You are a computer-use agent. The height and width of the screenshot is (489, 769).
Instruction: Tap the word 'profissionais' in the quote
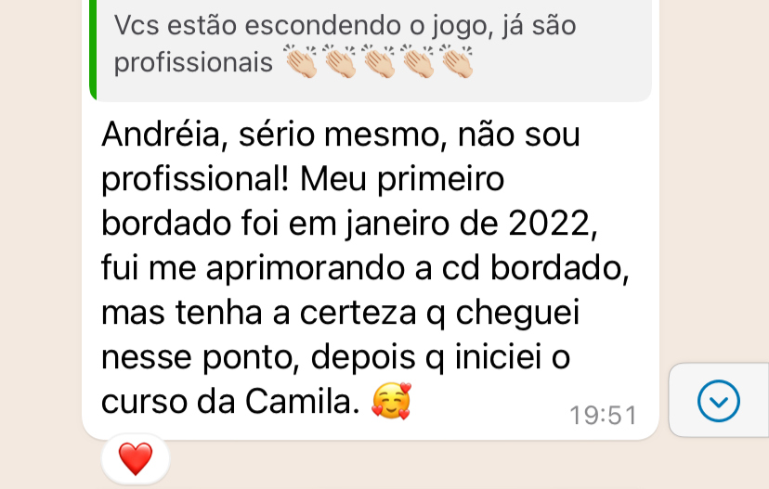pos(193,63)
